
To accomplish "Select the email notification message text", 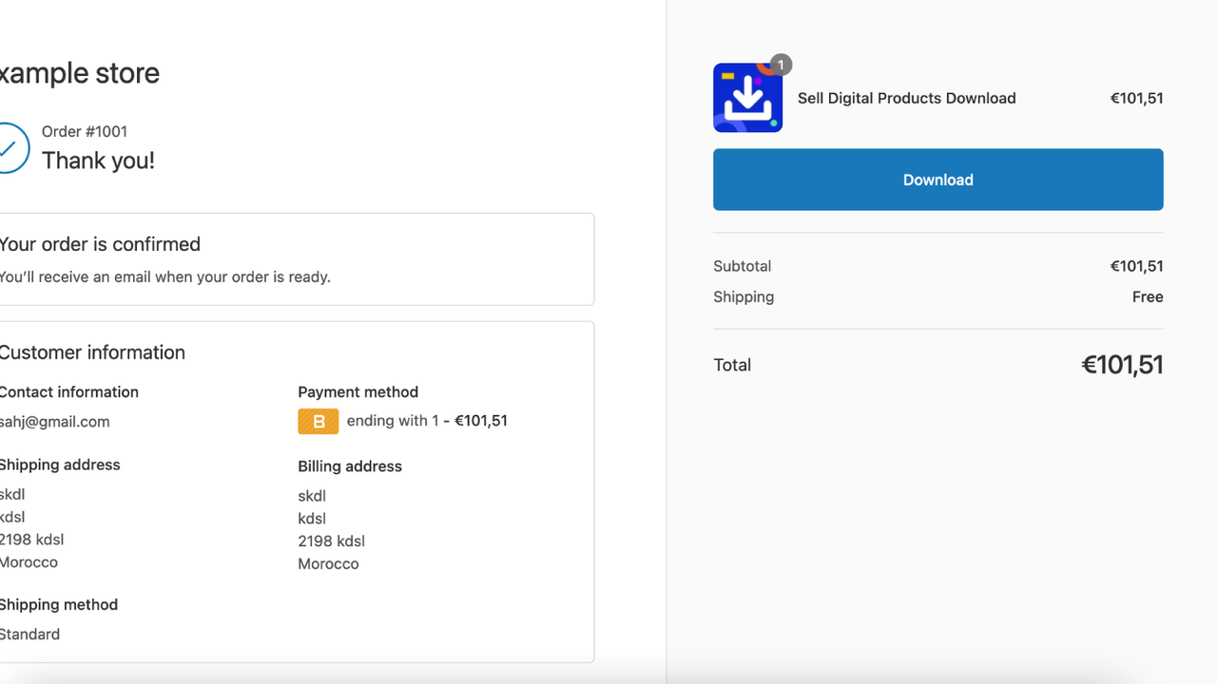I will (x=165, y=277).
